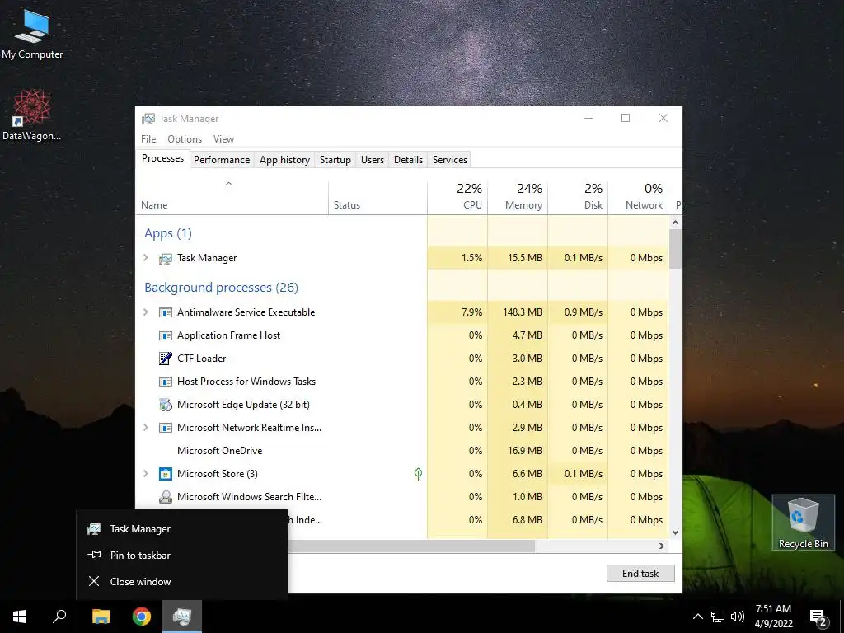The height and width of the screenshot is (633, 844).
Task: Expand Antimalware Service Executable row
Action: click(x=145, y=312)
